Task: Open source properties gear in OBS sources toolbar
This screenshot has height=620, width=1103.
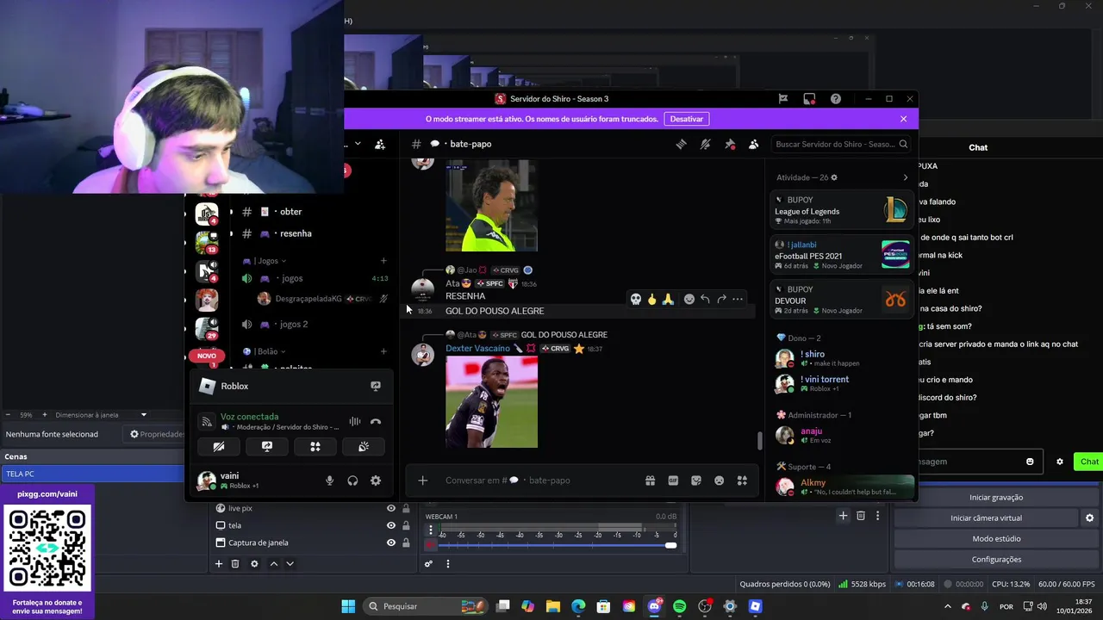Action: pyautogui.click(x=254, y=564)
